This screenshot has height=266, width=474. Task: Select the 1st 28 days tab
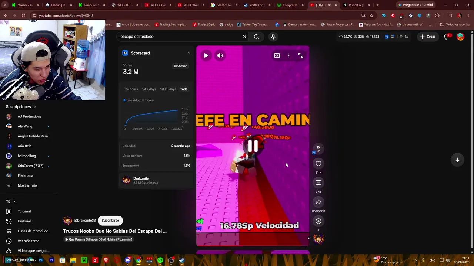[x=168, y=89]
